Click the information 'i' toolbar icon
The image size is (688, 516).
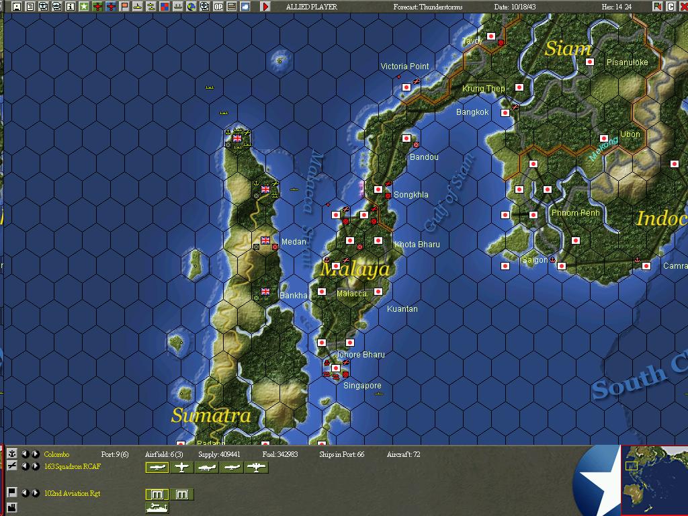coord(71,7)
